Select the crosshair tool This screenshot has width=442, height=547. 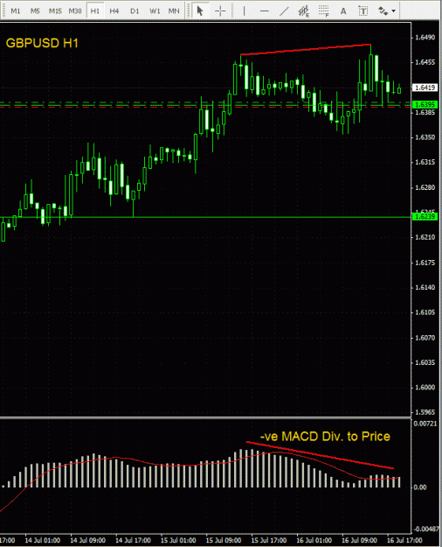tap(220, 11)
